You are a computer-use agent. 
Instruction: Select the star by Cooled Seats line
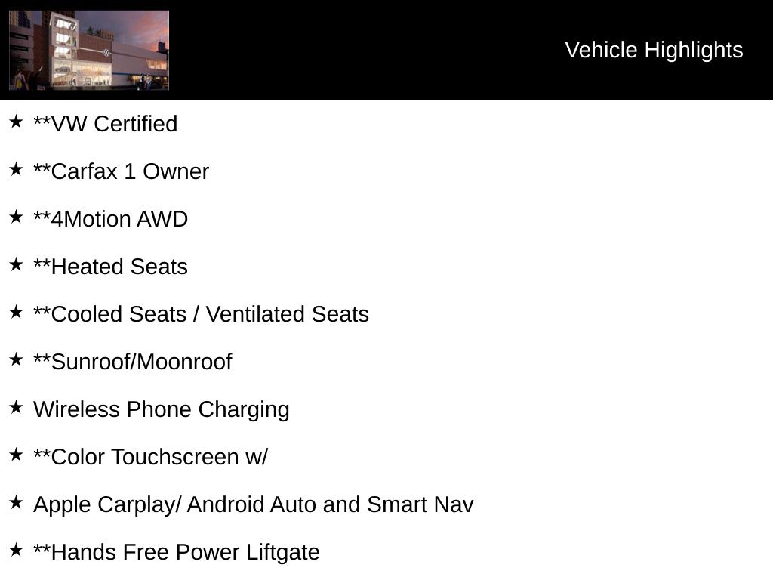click(16, 312)
